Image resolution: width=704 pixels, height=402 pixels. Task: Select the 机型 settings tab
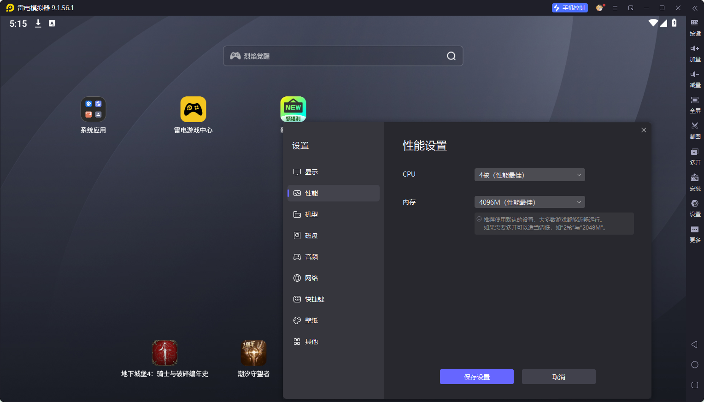click(x=334, y=214)
